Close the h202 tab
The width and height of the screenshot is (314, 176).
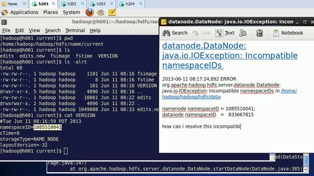pos(82,3)
